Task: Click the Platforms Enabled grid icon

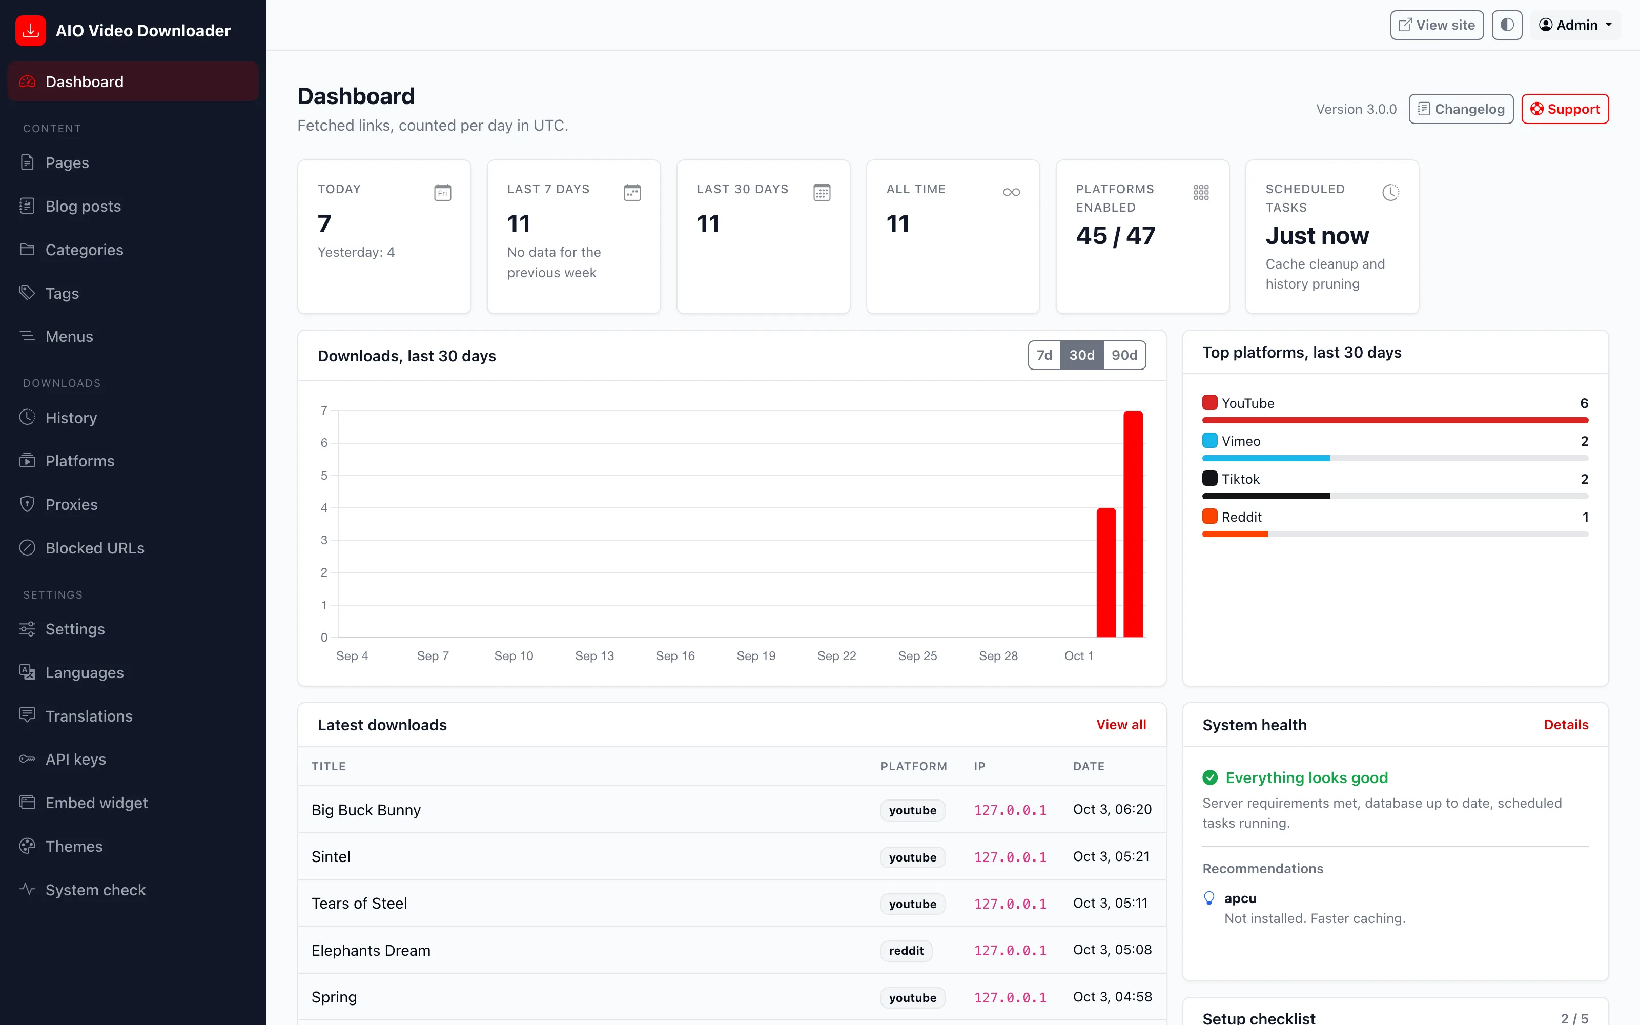Action: point(1201,193)
